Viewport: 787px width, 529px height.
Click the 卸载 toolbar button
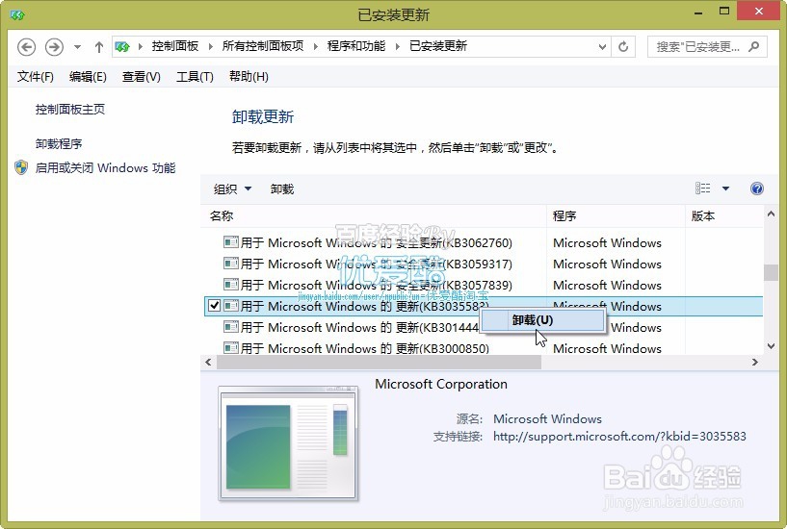point(281,189)
